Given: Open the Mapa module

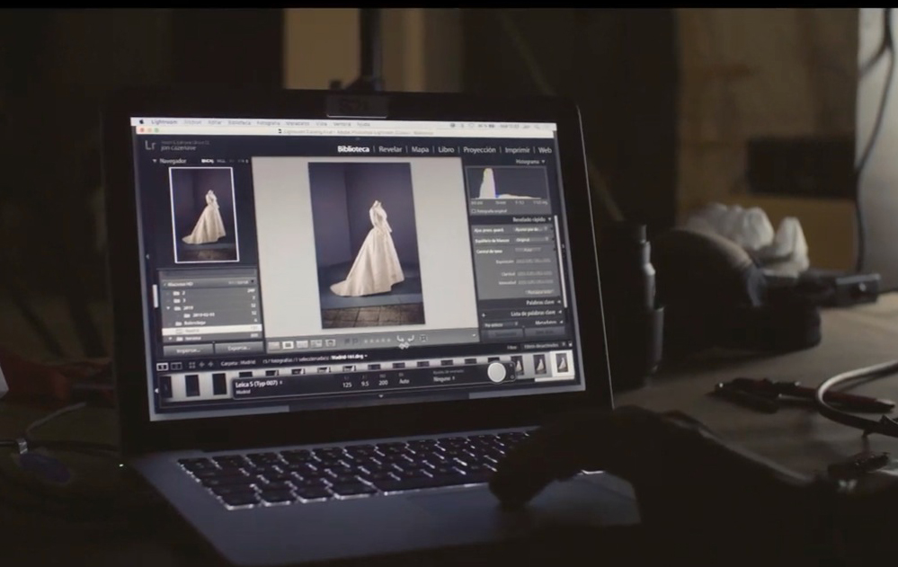Looking at the screenshot, I should point(420,149).
